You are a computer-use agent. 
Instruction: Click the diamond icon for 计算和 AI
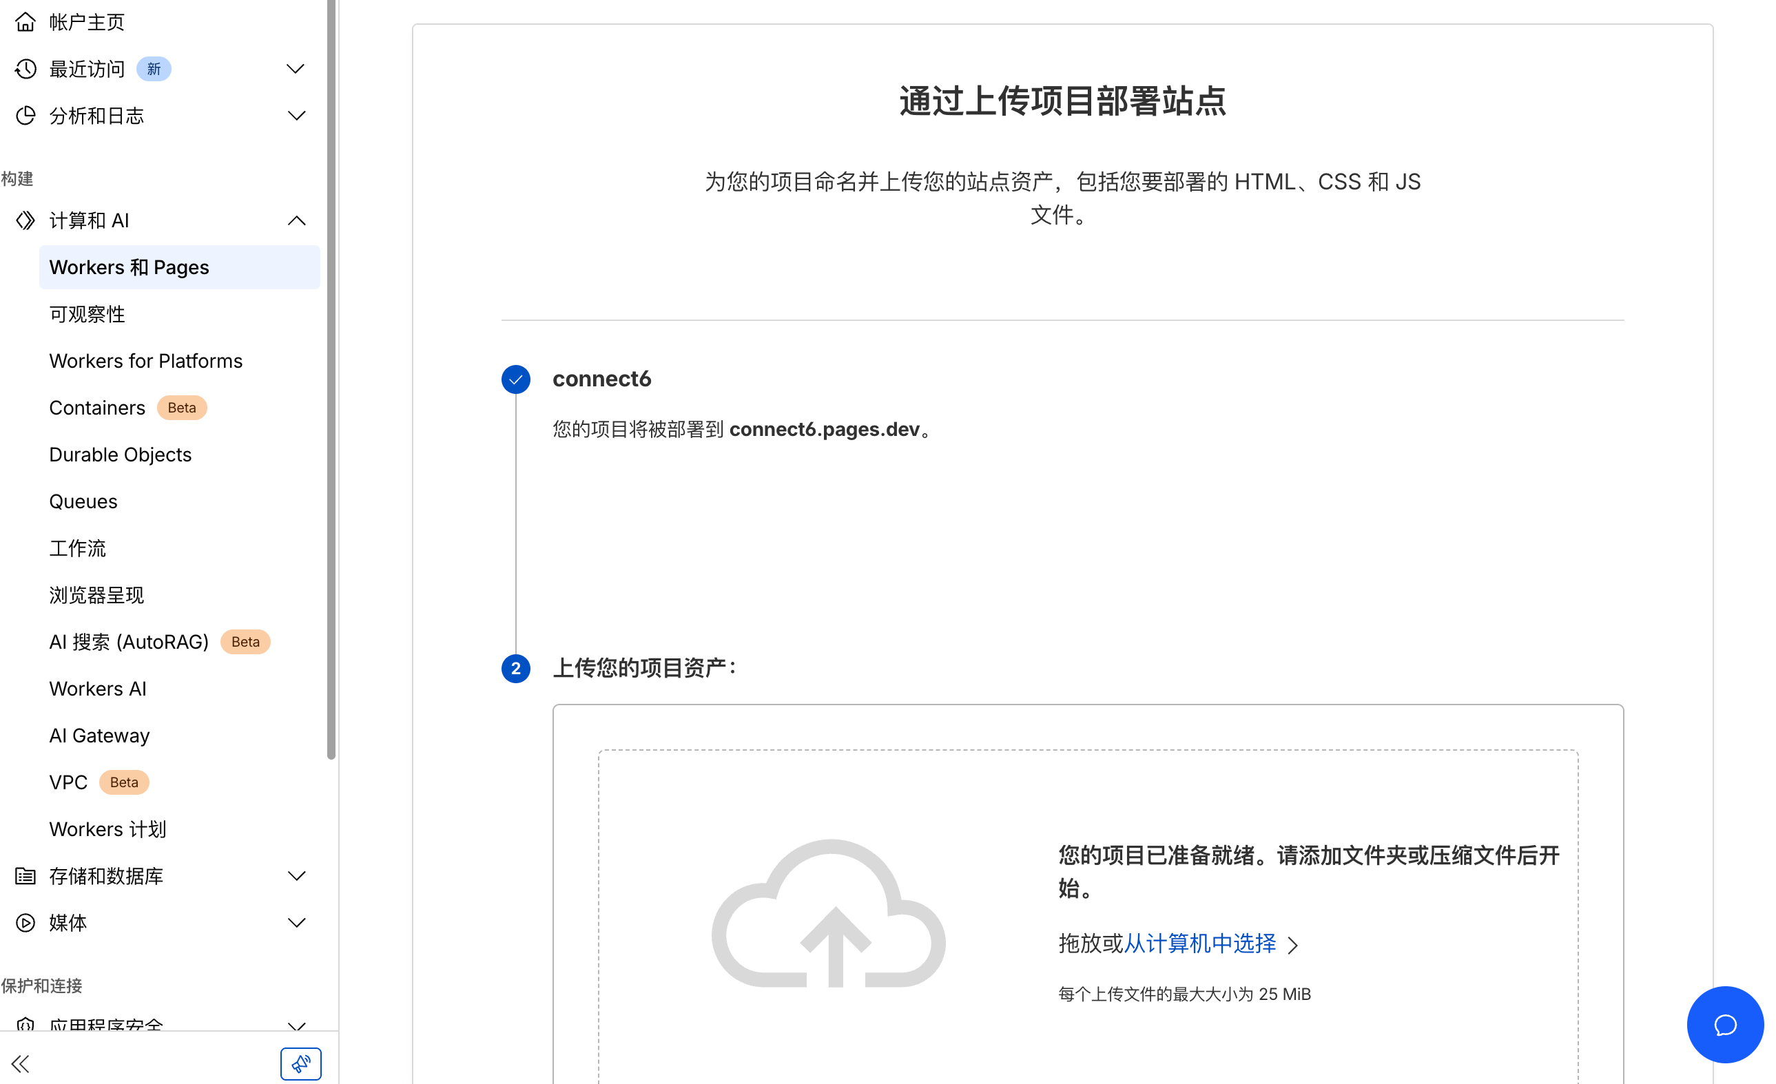click(25, 220)
